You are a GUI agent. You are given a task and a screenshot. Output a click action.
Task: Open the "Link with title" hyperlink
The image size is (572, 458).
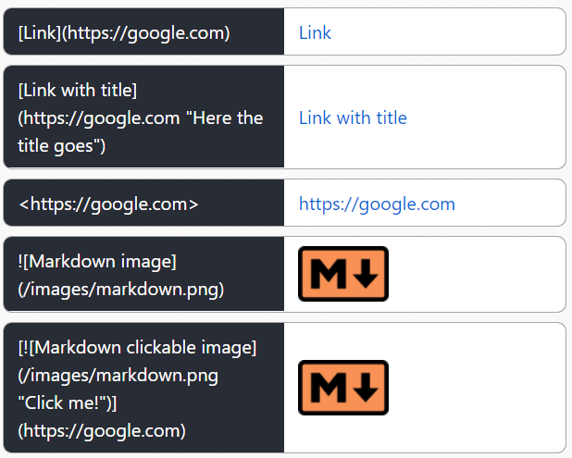tap(353, 118)
